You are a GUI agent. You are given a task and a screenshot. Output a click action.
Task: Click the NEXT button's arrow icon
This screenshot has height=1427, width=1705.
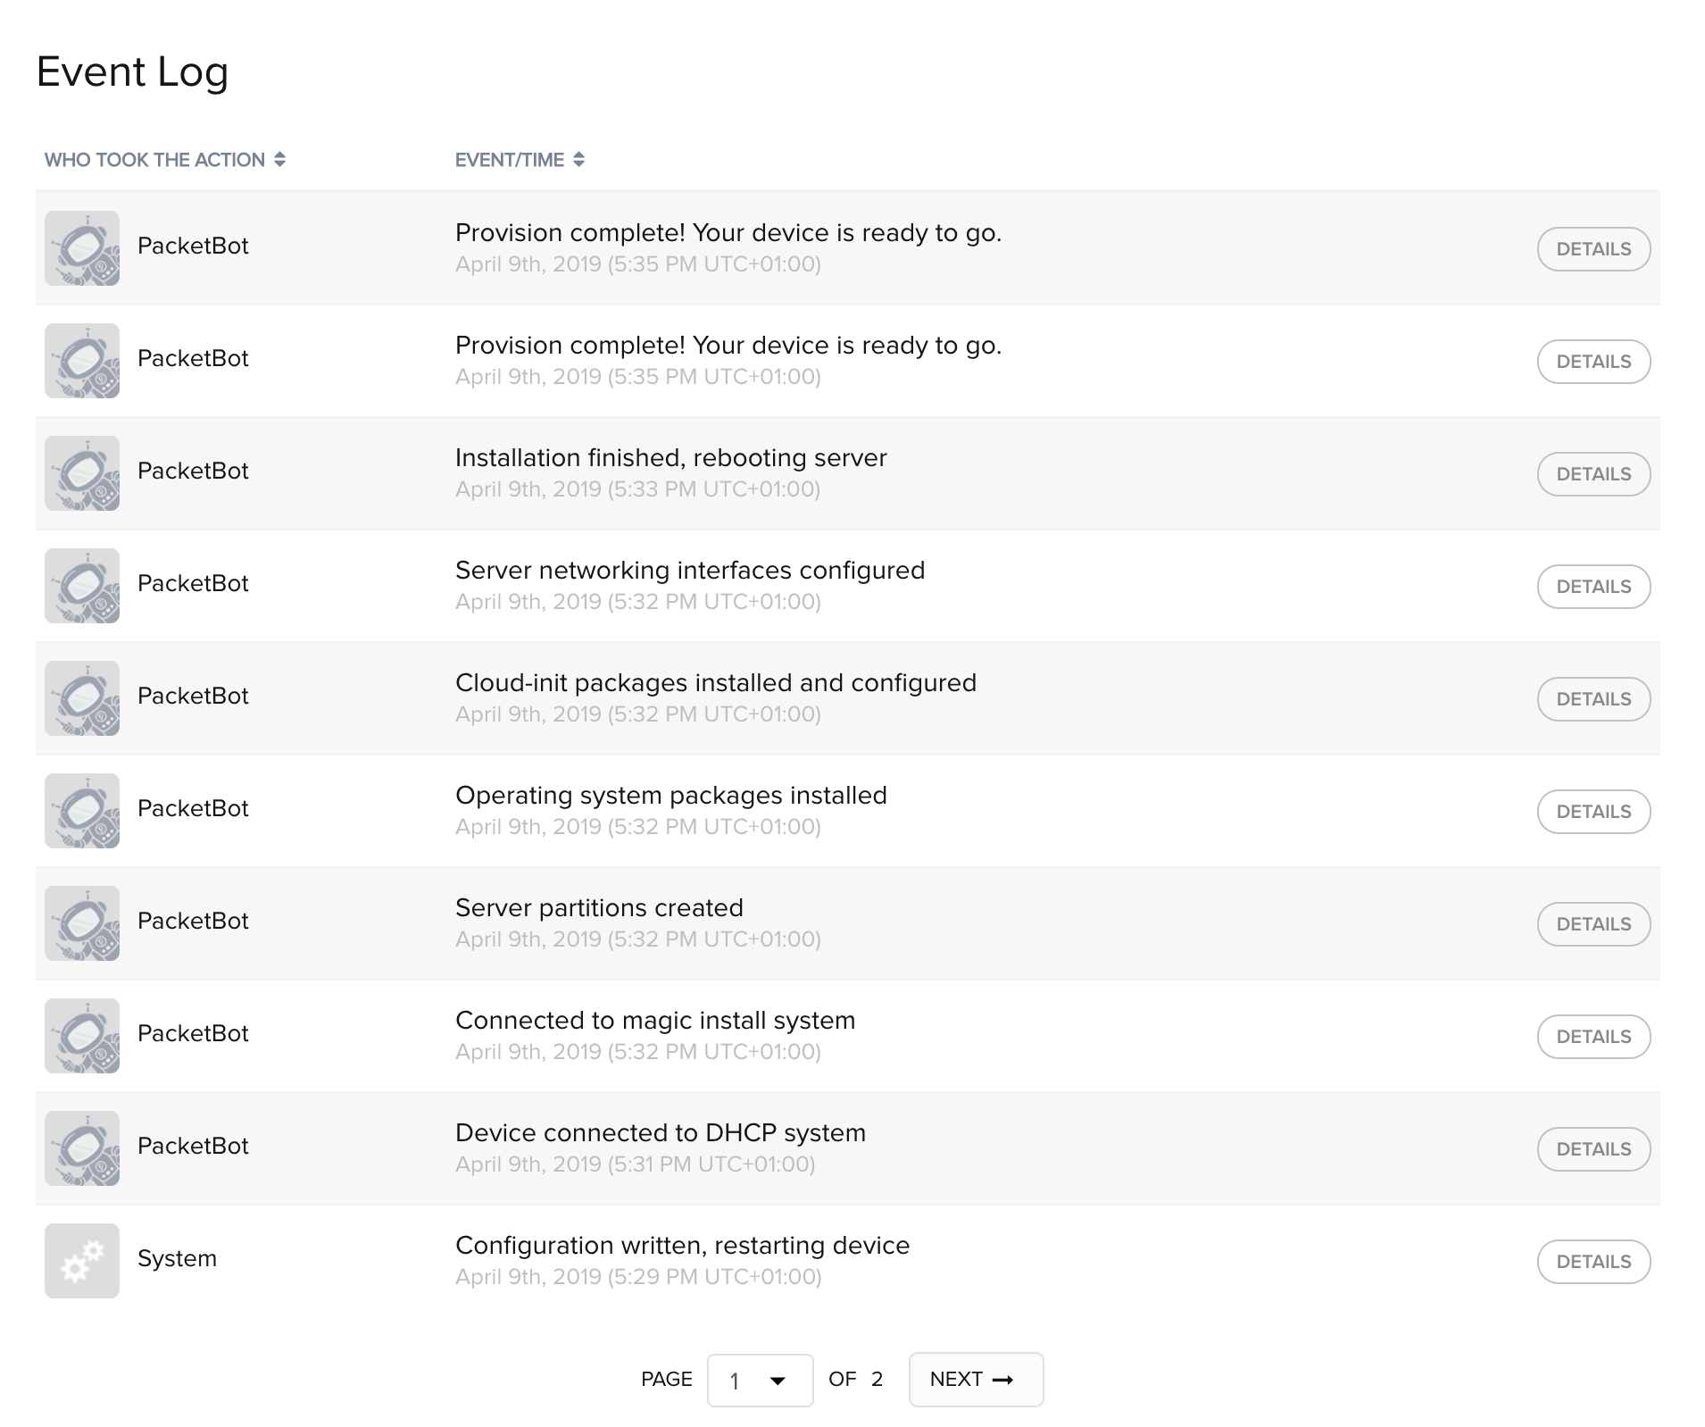pos(1003,1380)
